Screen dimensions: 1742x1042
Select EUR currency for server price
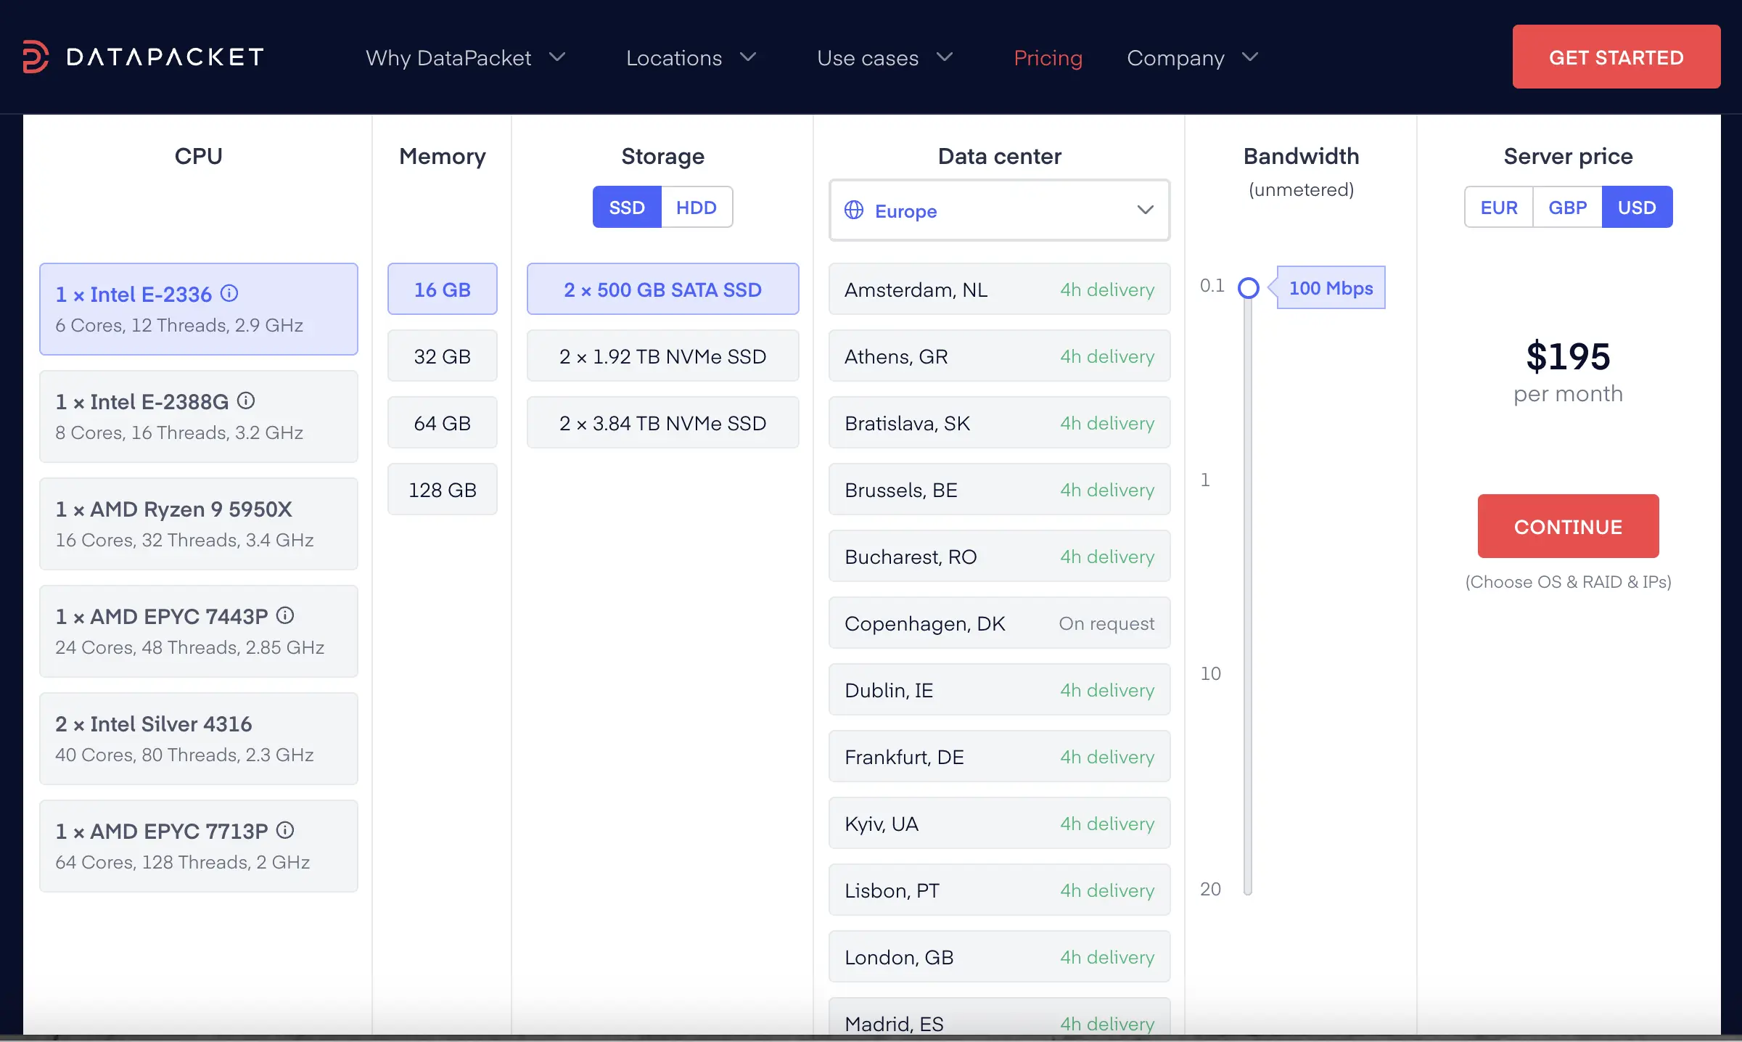1498,208
